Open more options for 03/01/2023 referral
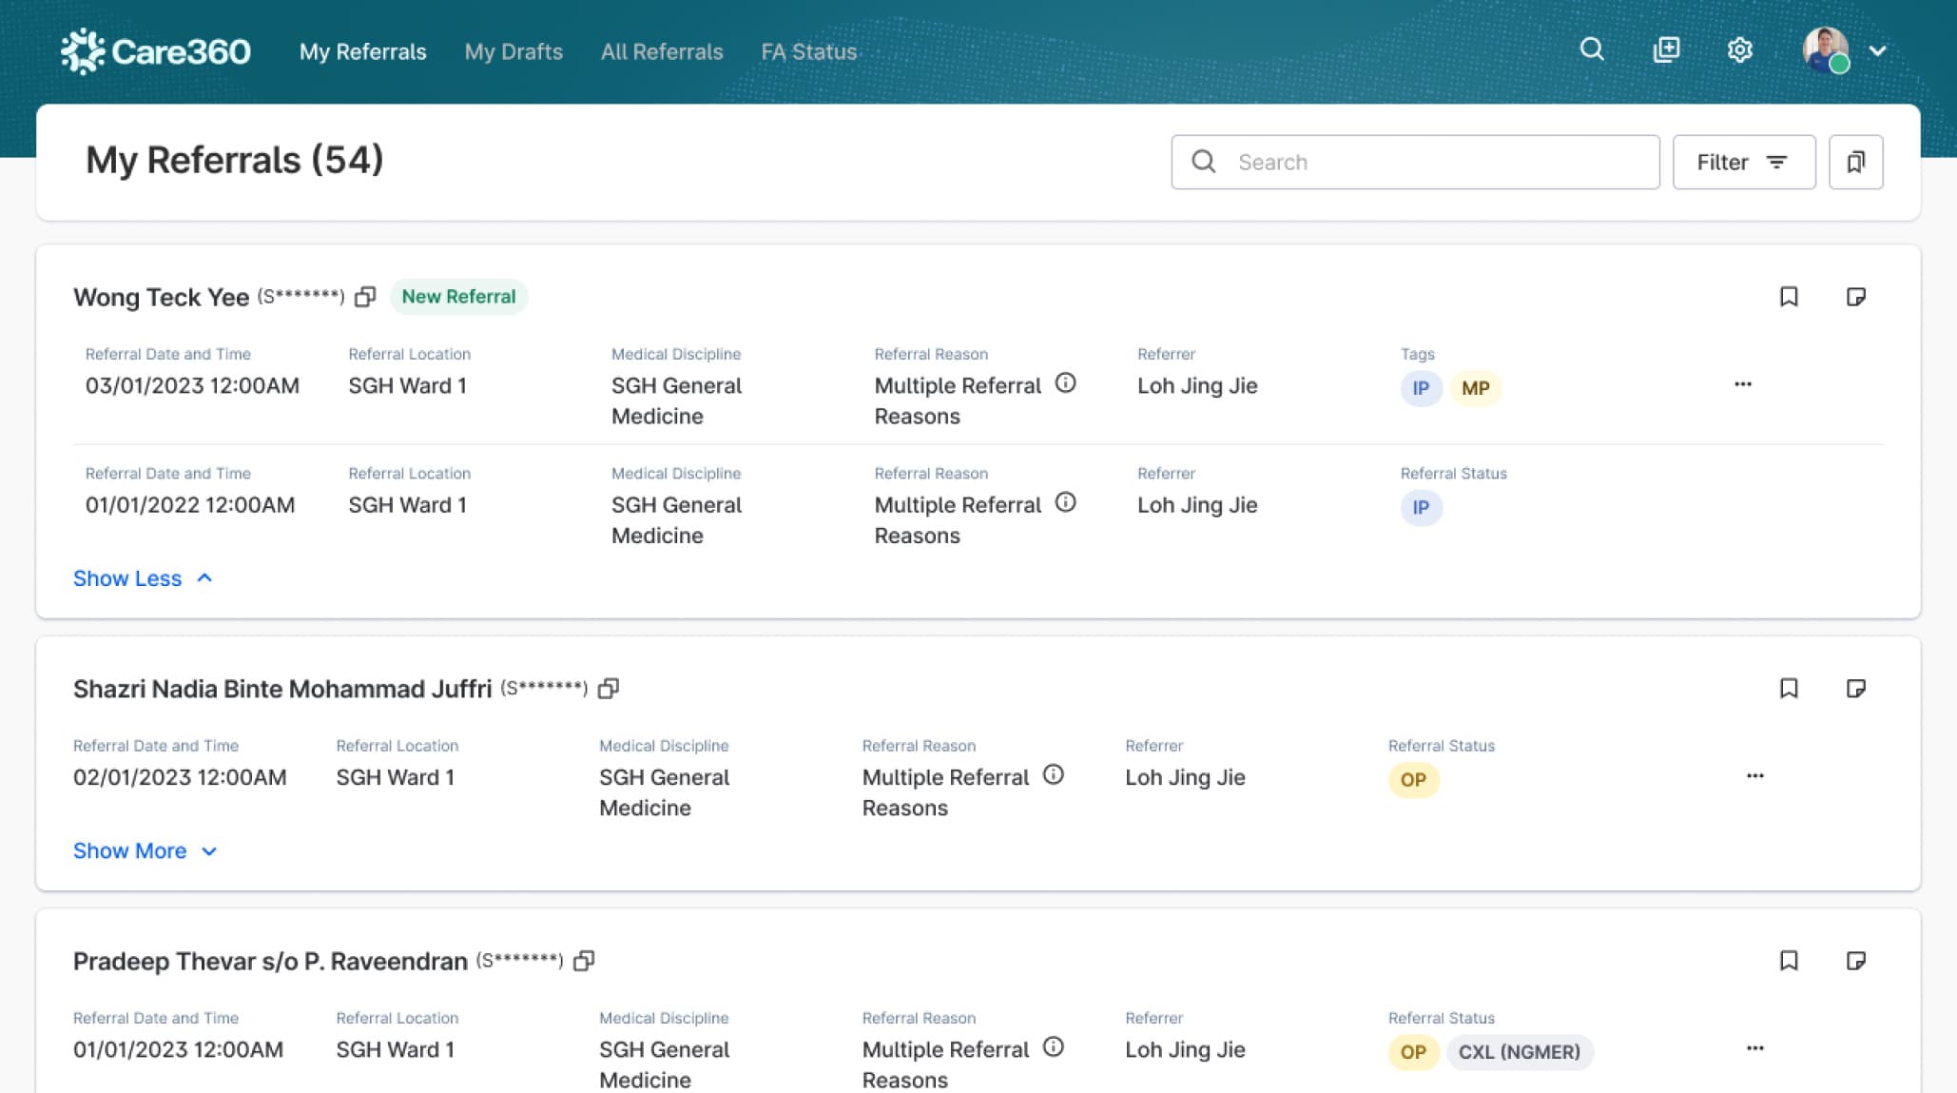 [1742, 384]
